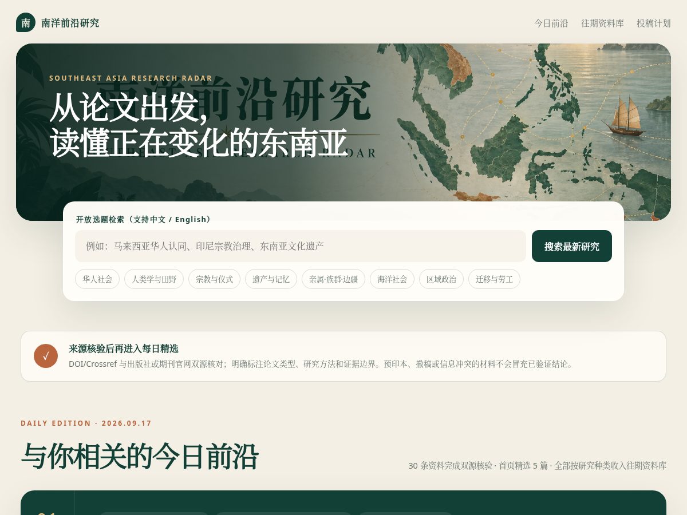Click the 搜索最新研究 button
The image size is (687, 515).
[572, 246]
